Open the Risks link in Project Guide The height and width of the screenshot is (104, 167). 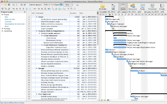tap(7, 26)
